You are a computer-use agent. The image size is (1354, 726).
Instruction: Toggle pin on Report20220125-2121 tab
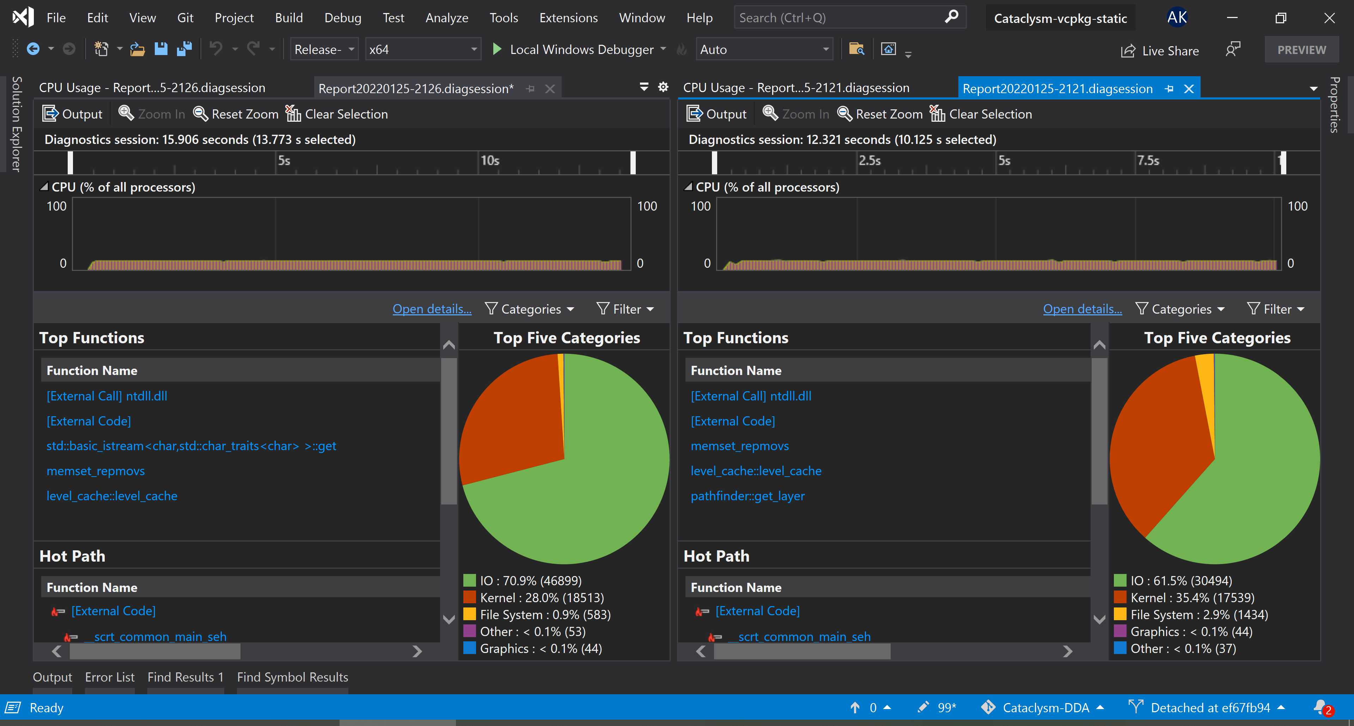coord(1169,89)
